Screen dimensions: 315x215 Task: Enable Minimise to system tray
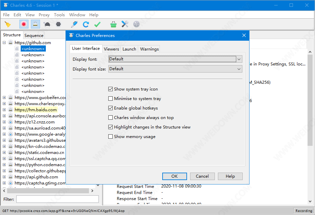[x=111, y=99]
